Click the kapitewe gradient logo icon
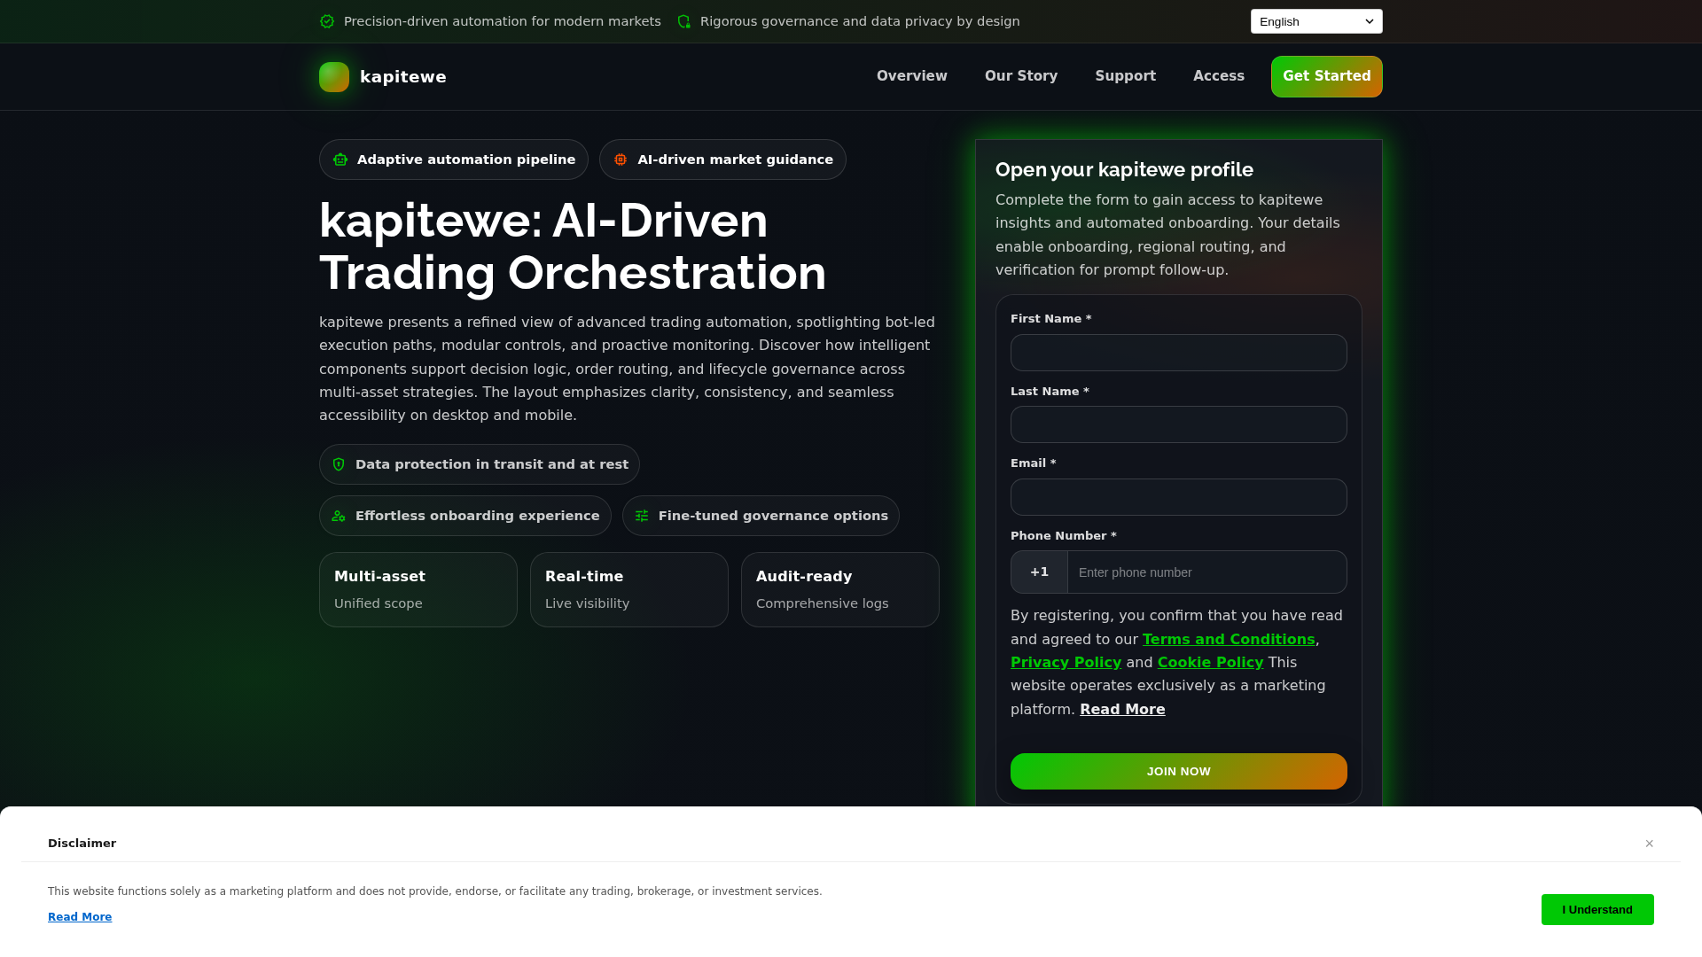This screenshot has height=957, width=1702. [x=334, y=77]
